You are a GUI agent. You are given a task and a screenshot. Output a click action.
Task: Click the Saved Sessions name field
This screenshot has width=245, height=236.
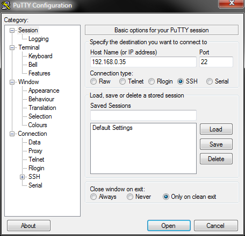click(143, 115)
